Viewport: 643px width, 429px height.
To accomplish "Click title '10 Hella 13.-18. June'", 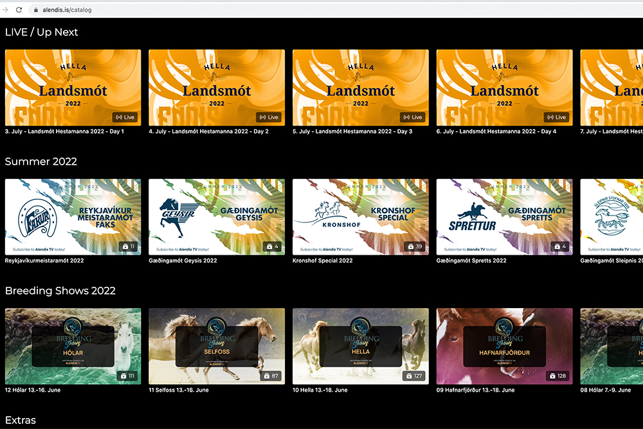I will (320, 390).
